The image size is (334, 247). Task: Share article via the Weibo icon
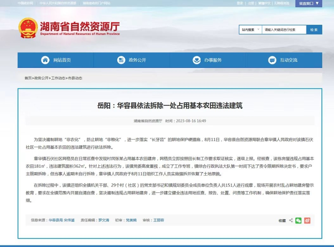click(307, 221)
